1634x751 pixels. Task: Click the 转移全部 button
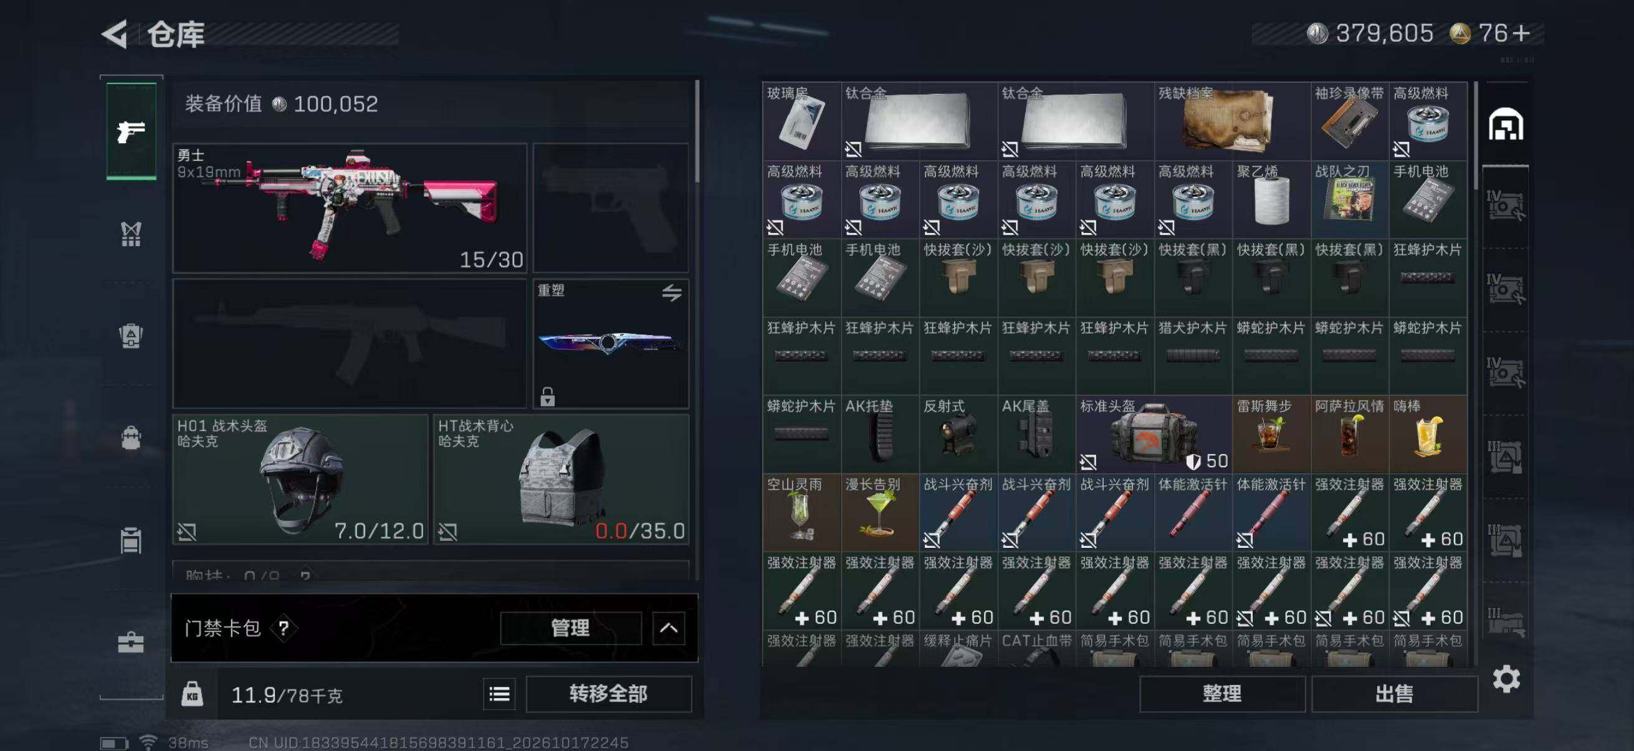(608, 694)
